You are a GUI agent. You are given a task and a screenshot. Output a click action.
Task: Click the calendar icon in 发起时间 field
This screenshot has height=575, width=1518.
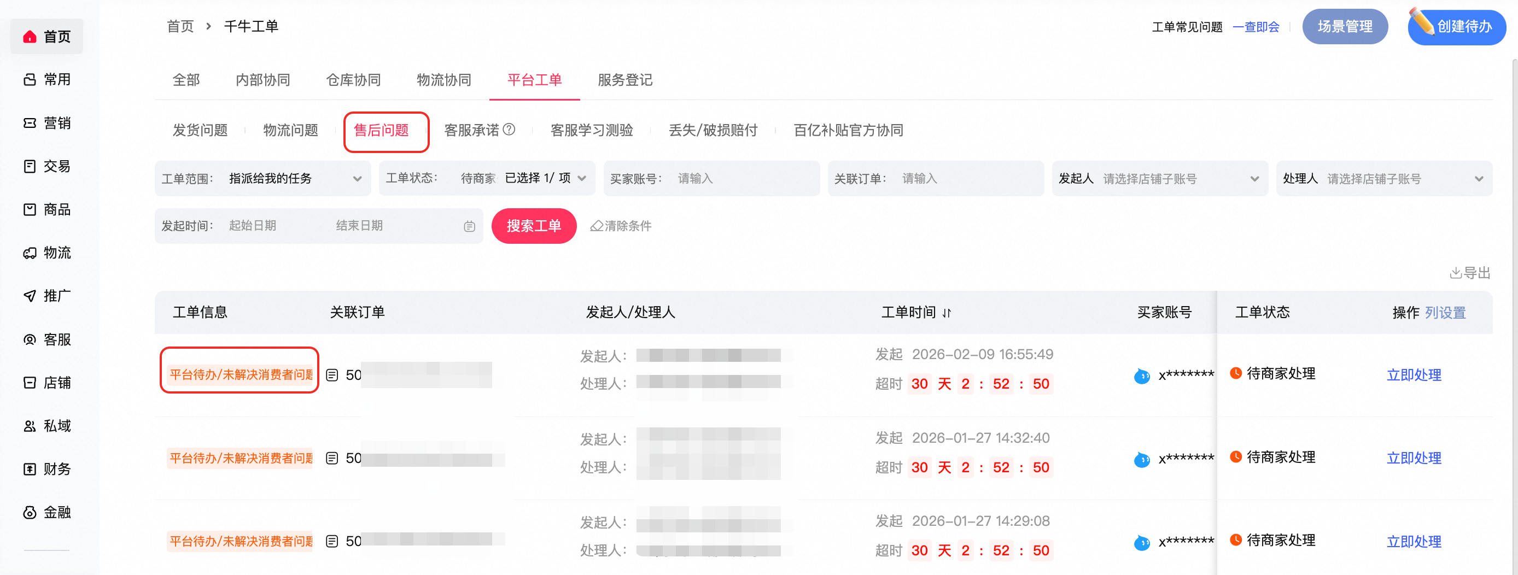(469, 226)
